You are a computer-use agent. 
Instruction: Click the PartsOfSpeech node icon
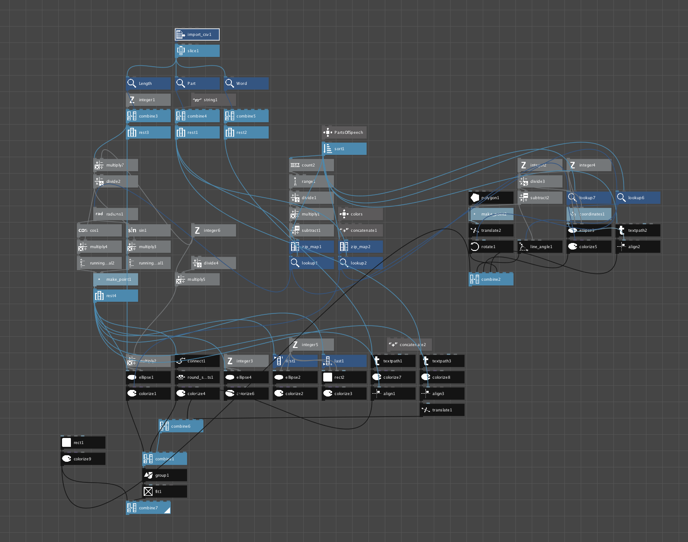click(327, 132)
